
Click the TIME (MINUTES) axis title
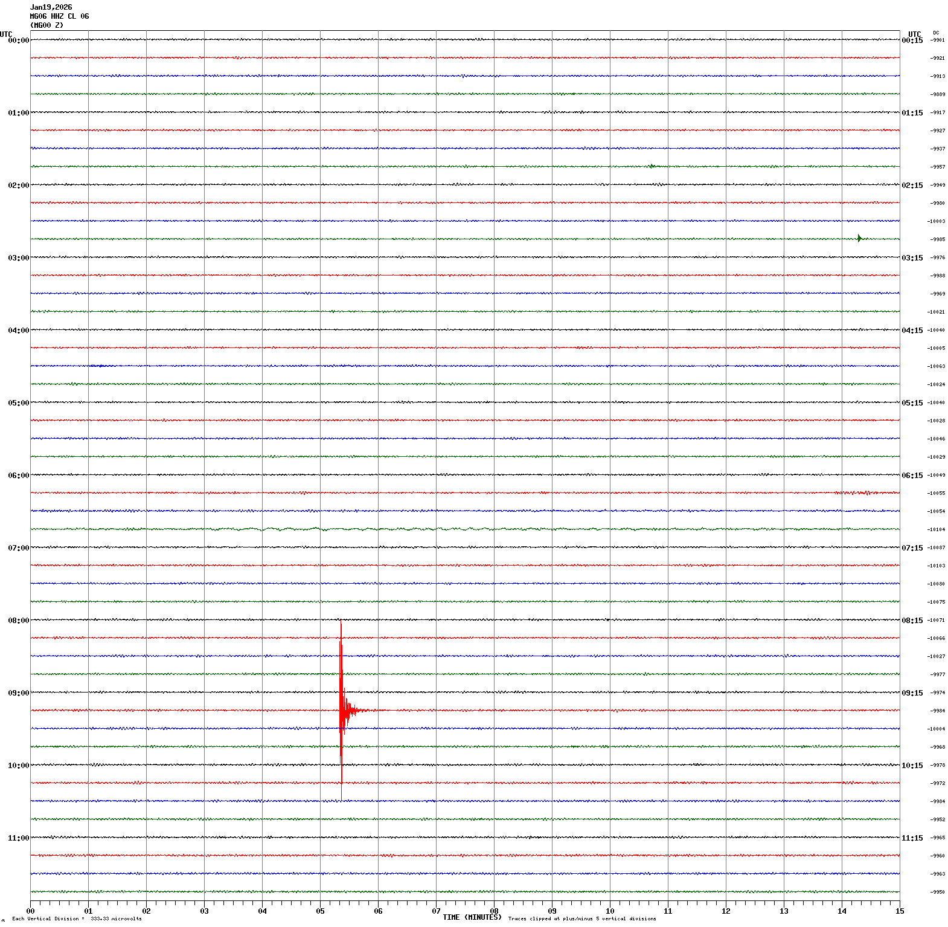coord(472,917)
